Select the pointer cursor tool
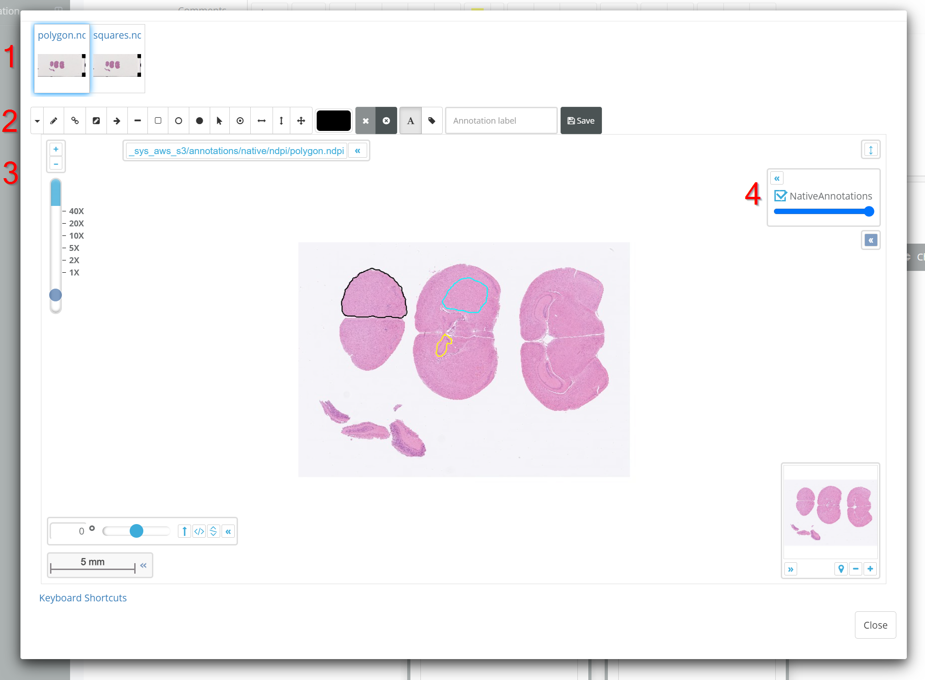This screenshot has height=680, width=925. tap(219, 121)
